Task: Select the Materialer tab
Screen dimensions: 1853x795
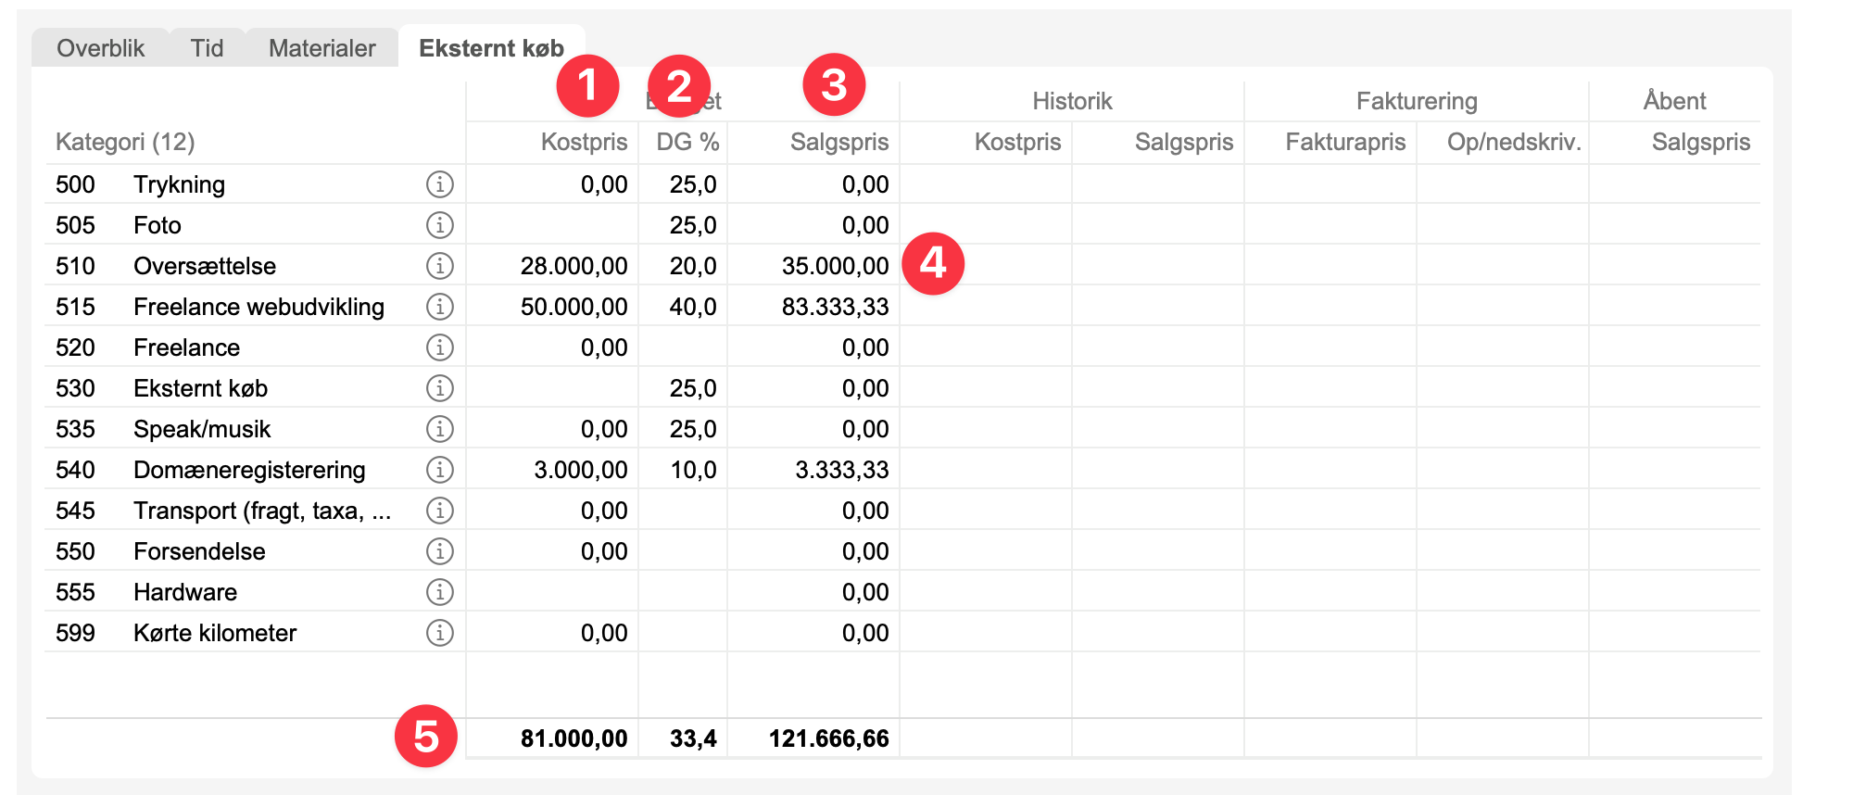Action: coord(321,48)
